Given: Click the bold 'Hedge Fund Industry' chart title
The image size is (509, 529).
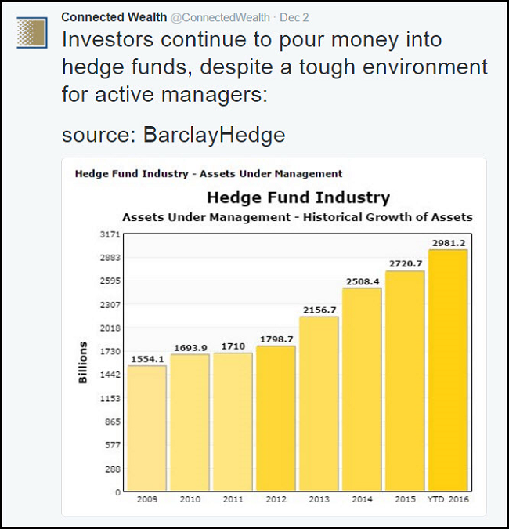Looking at the screenshot, I should coord(298,197).
